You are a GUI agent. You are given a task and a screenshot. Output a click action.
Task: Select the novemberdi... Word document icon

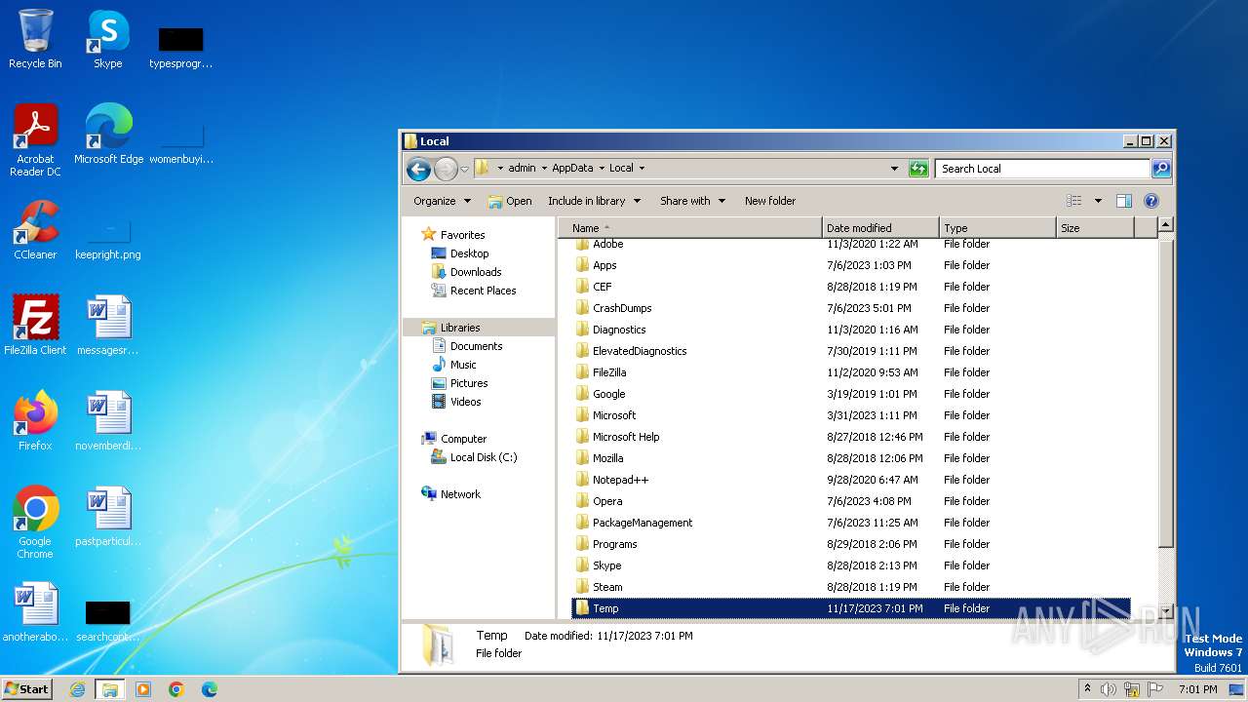coord(107,421)
